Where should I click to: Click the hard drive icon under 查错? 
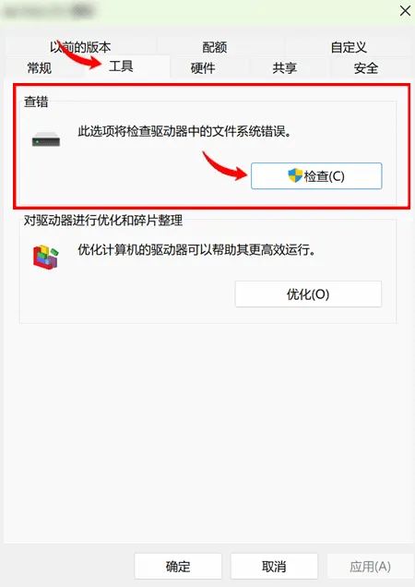pyautogui.click(x=46, y=139)
